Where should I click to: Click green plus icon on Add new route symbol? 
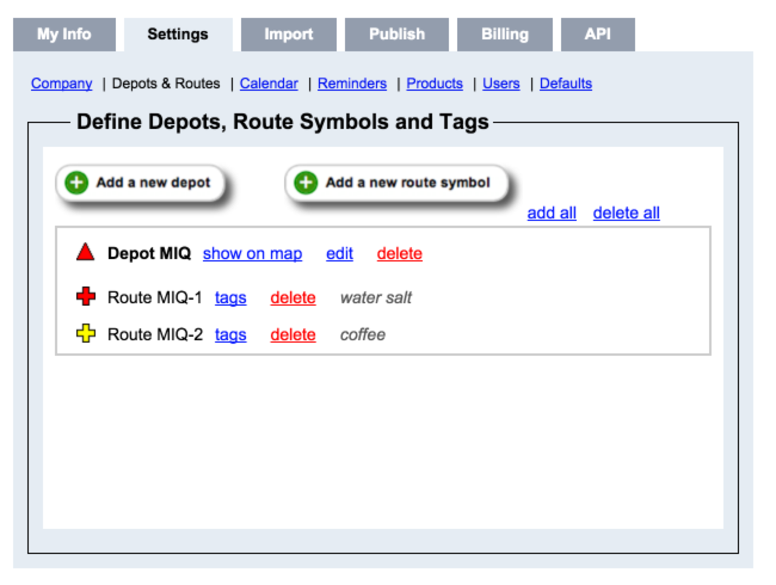[x=306, y=183]
